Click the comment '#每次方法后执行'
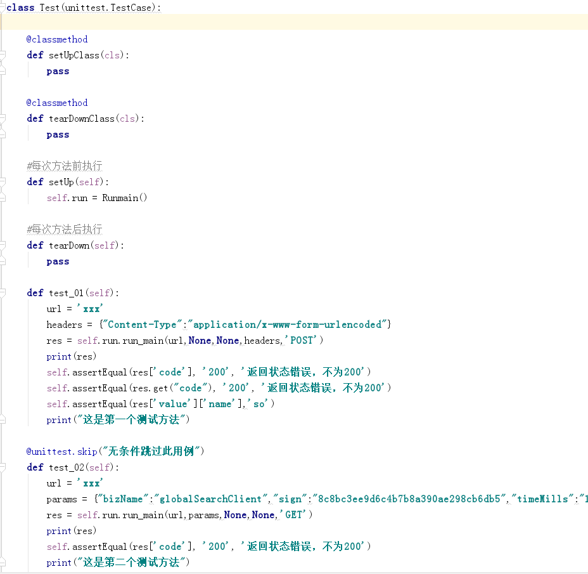 pos(65,230)
